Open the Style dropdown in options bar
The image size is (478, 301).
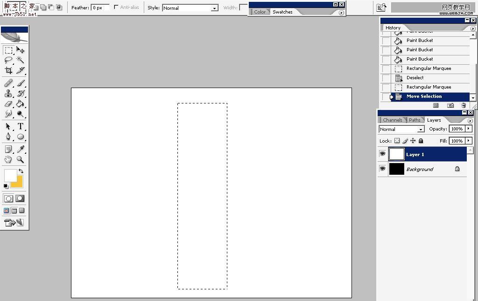pyautogui.click(x=214, y=8)
